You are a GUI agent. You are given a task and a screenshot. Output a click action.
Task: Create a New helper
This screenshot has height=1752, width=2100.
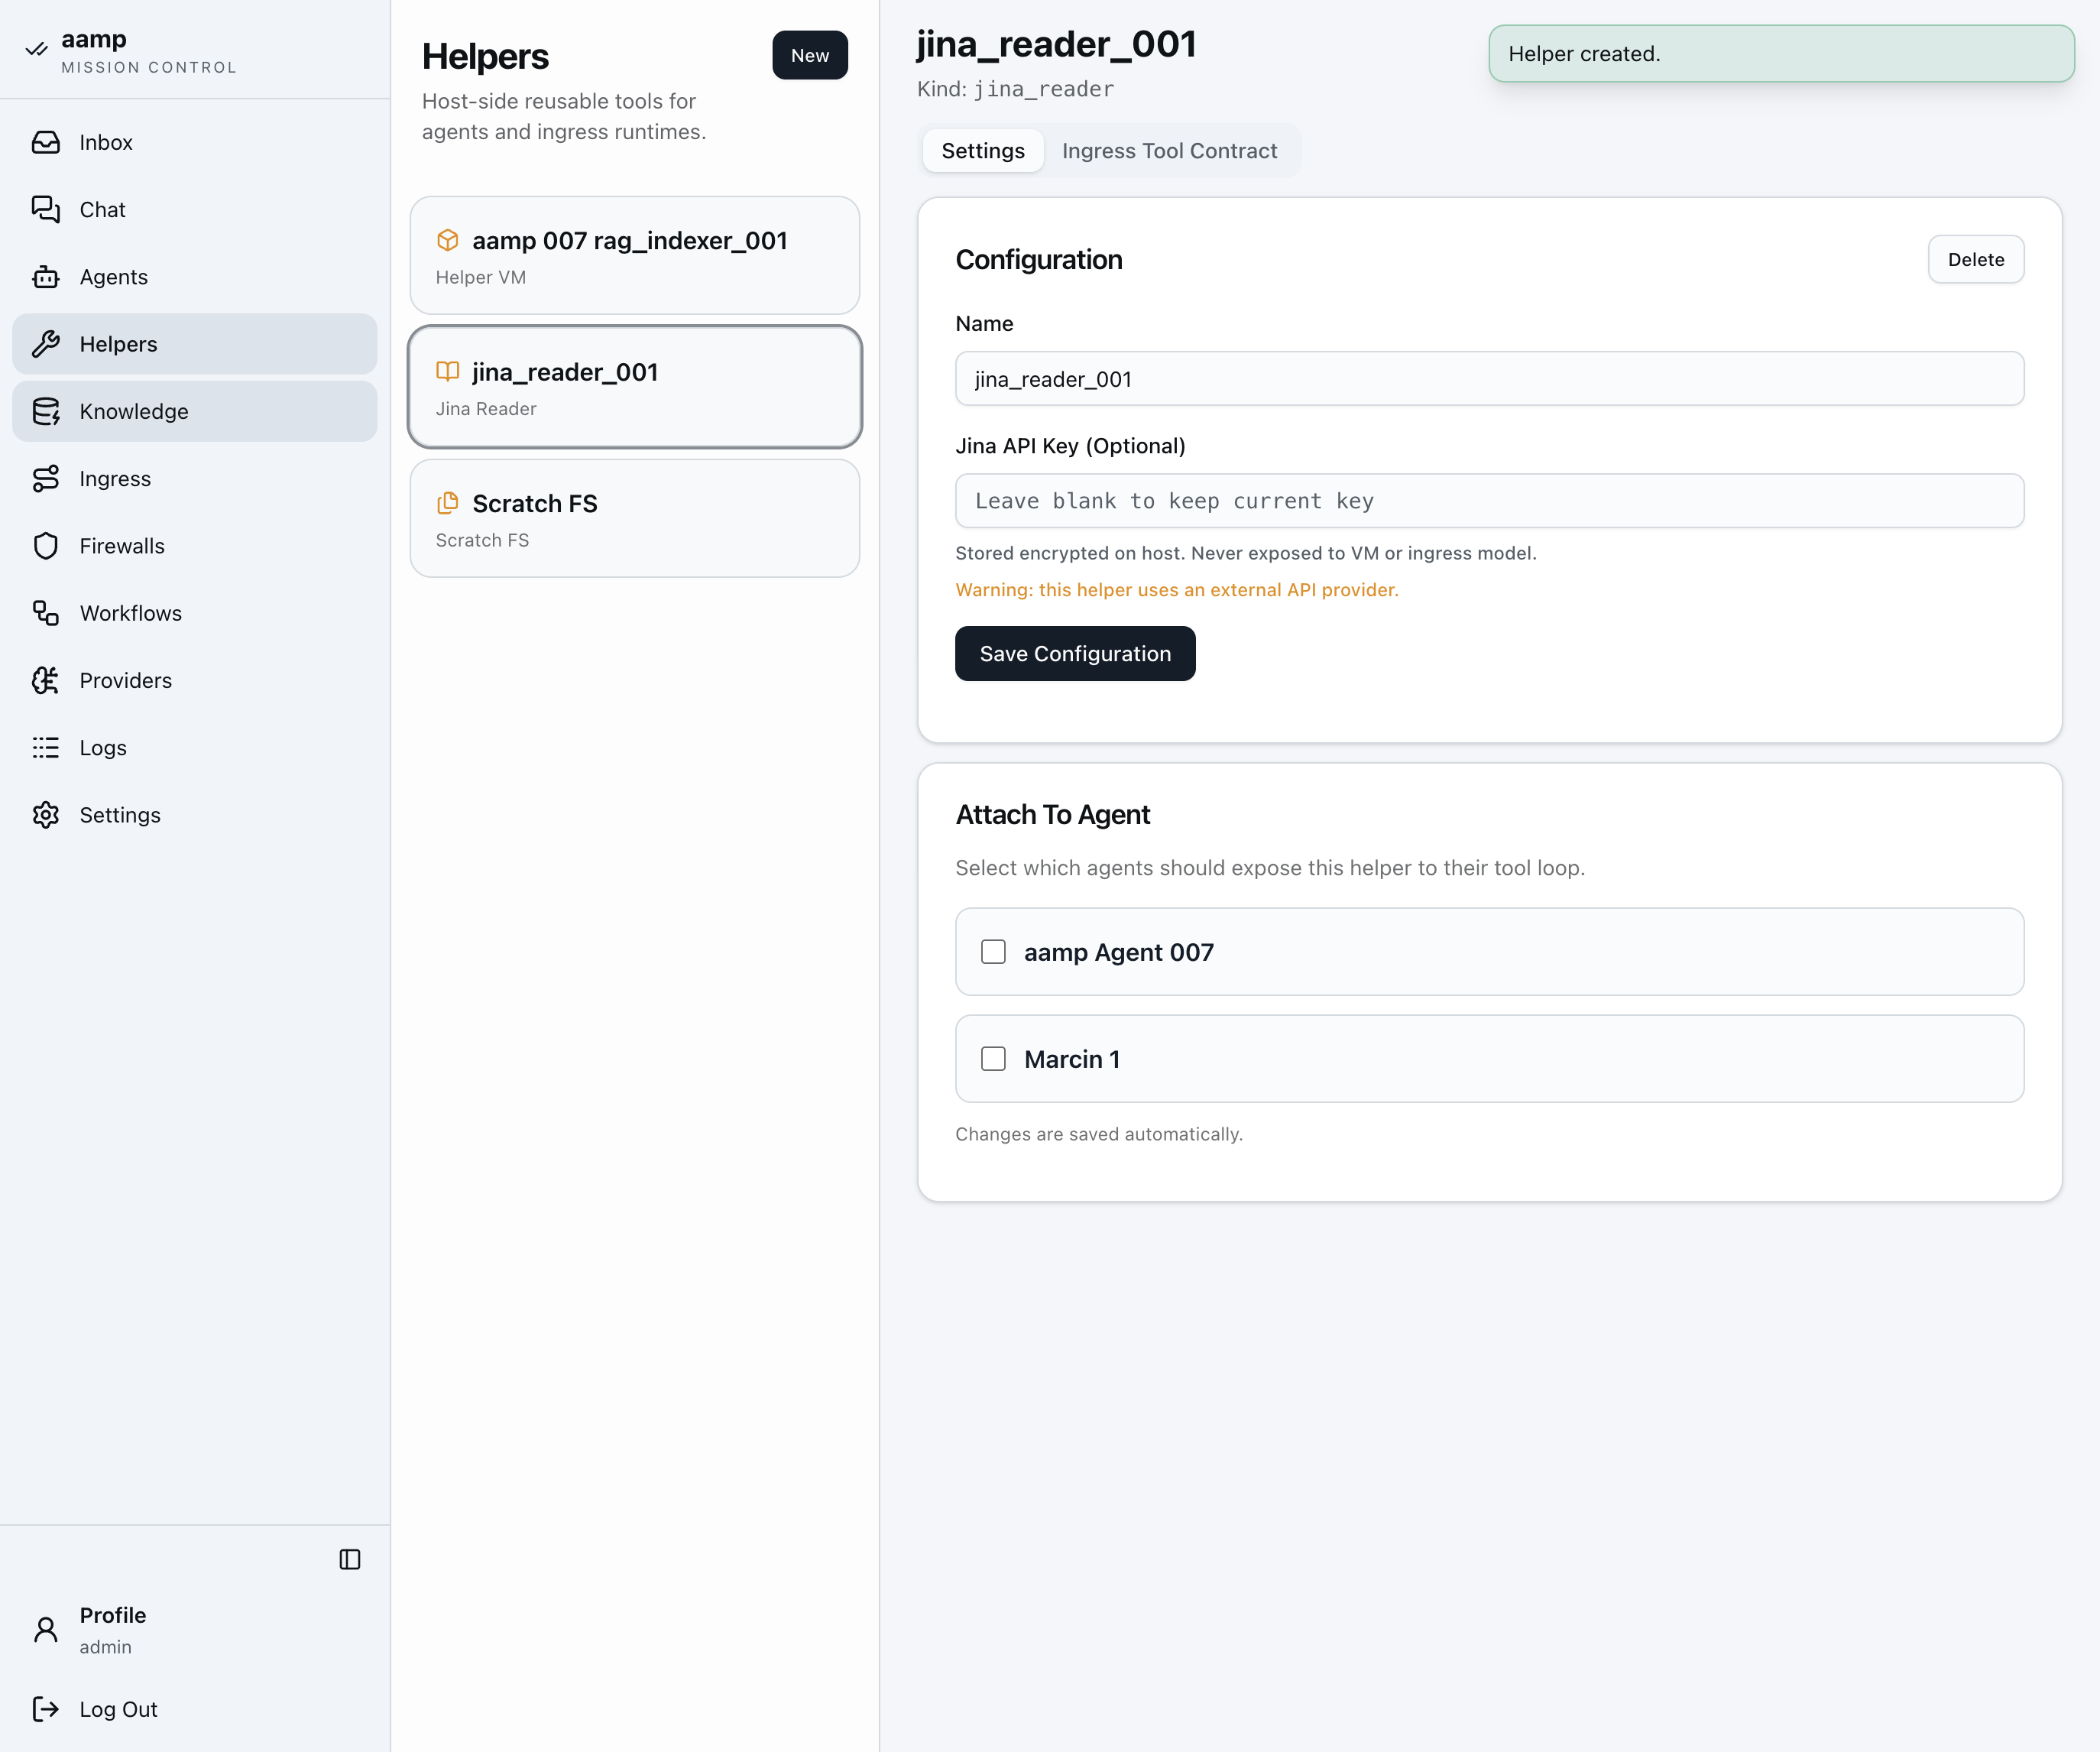point(810,55)
